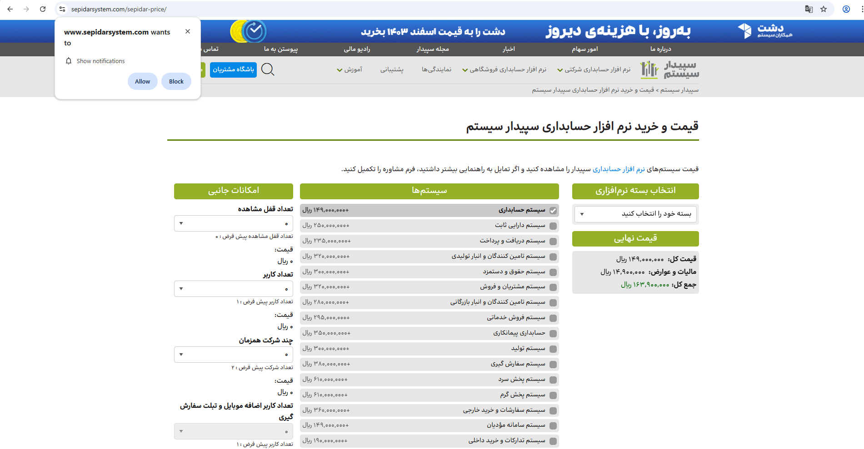Viewport: 864px width, 449px height.
Task: Open مجله سپیدار menu item
Action: tap(433, 49)
